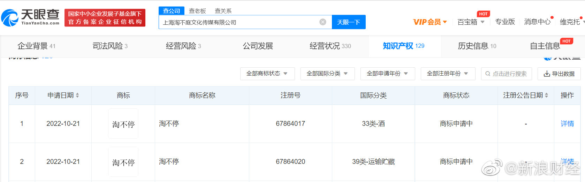Image resolution: width=585 pixels, height=182 pixels.
Task: Open the VIP会员 menu
Action: pyautogui.click(x=430, y=22)
